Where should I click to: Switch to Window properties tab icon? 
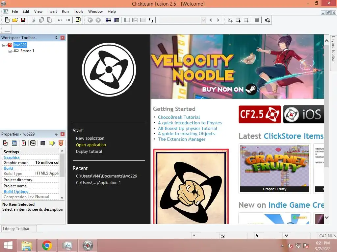coord(14,143)
